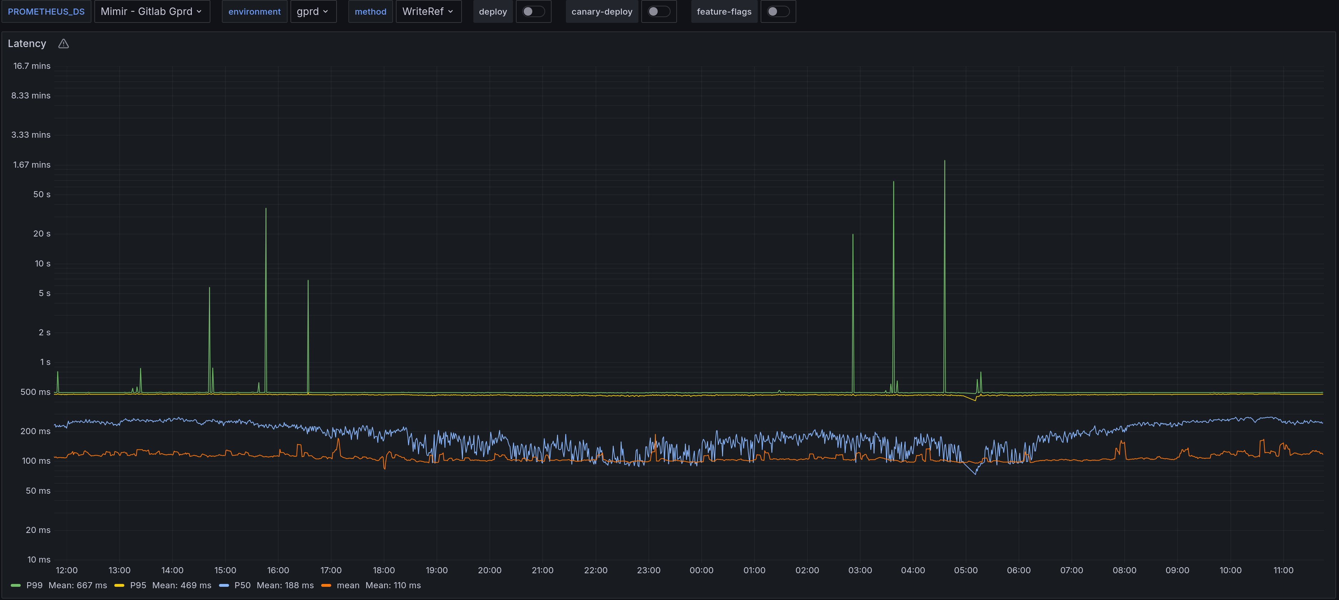Click the 11:00 time axis label
This screenshot has width=1339, height=600.
1283,570
